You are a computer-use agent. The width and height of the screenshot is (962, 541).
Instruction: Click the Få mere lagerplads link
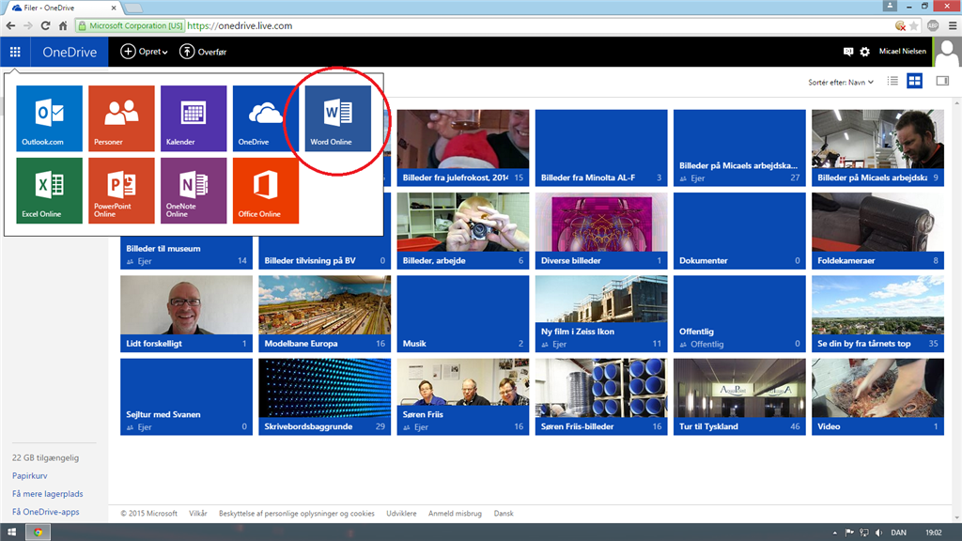tap(47, 494)
